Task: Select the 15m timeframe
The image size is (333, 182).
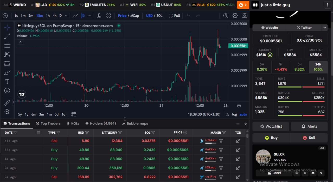Action: pos(40,16)
